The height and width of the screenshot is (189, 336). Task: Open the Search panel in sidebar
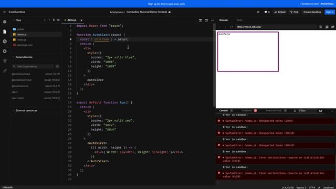tap(5, 41)
